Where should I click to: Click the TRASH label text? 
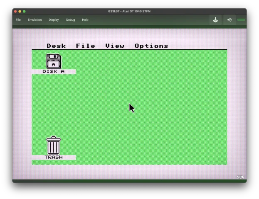(54, 157)
